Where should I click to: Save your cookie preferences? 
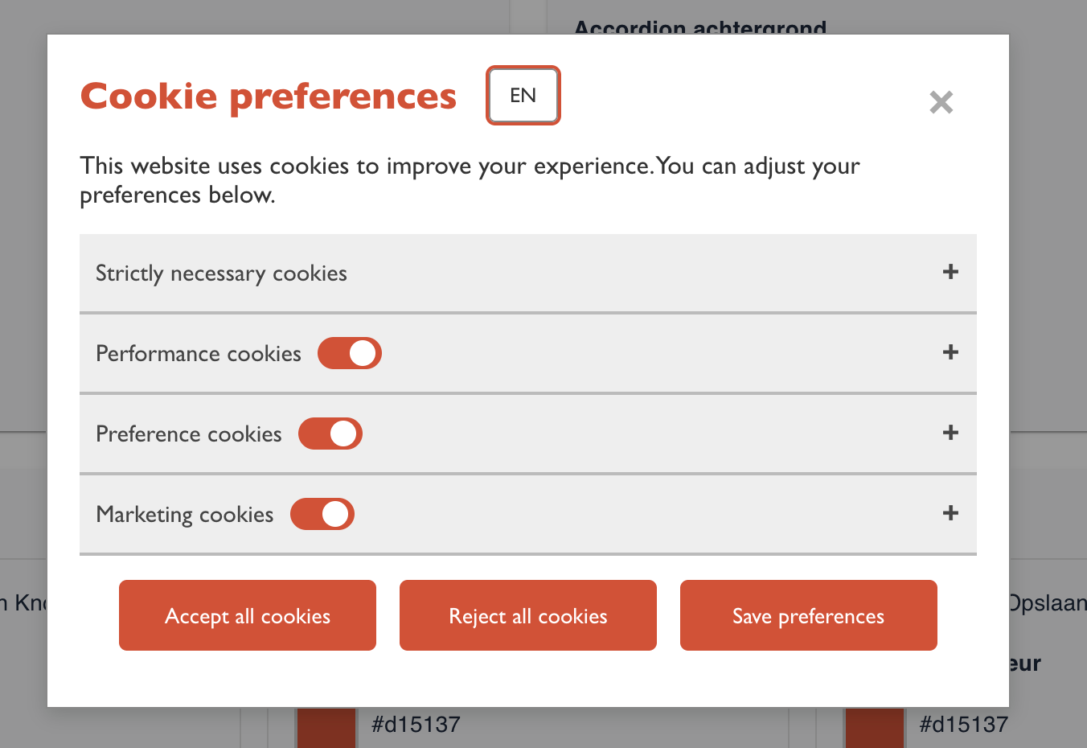tap(808, 615)
